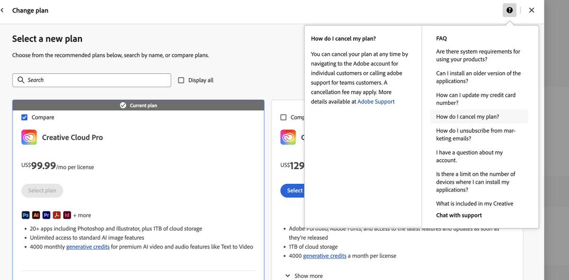Click the '+ more' apps text
Viewport: 569px width, 280px height.
(x=82, y=215)
